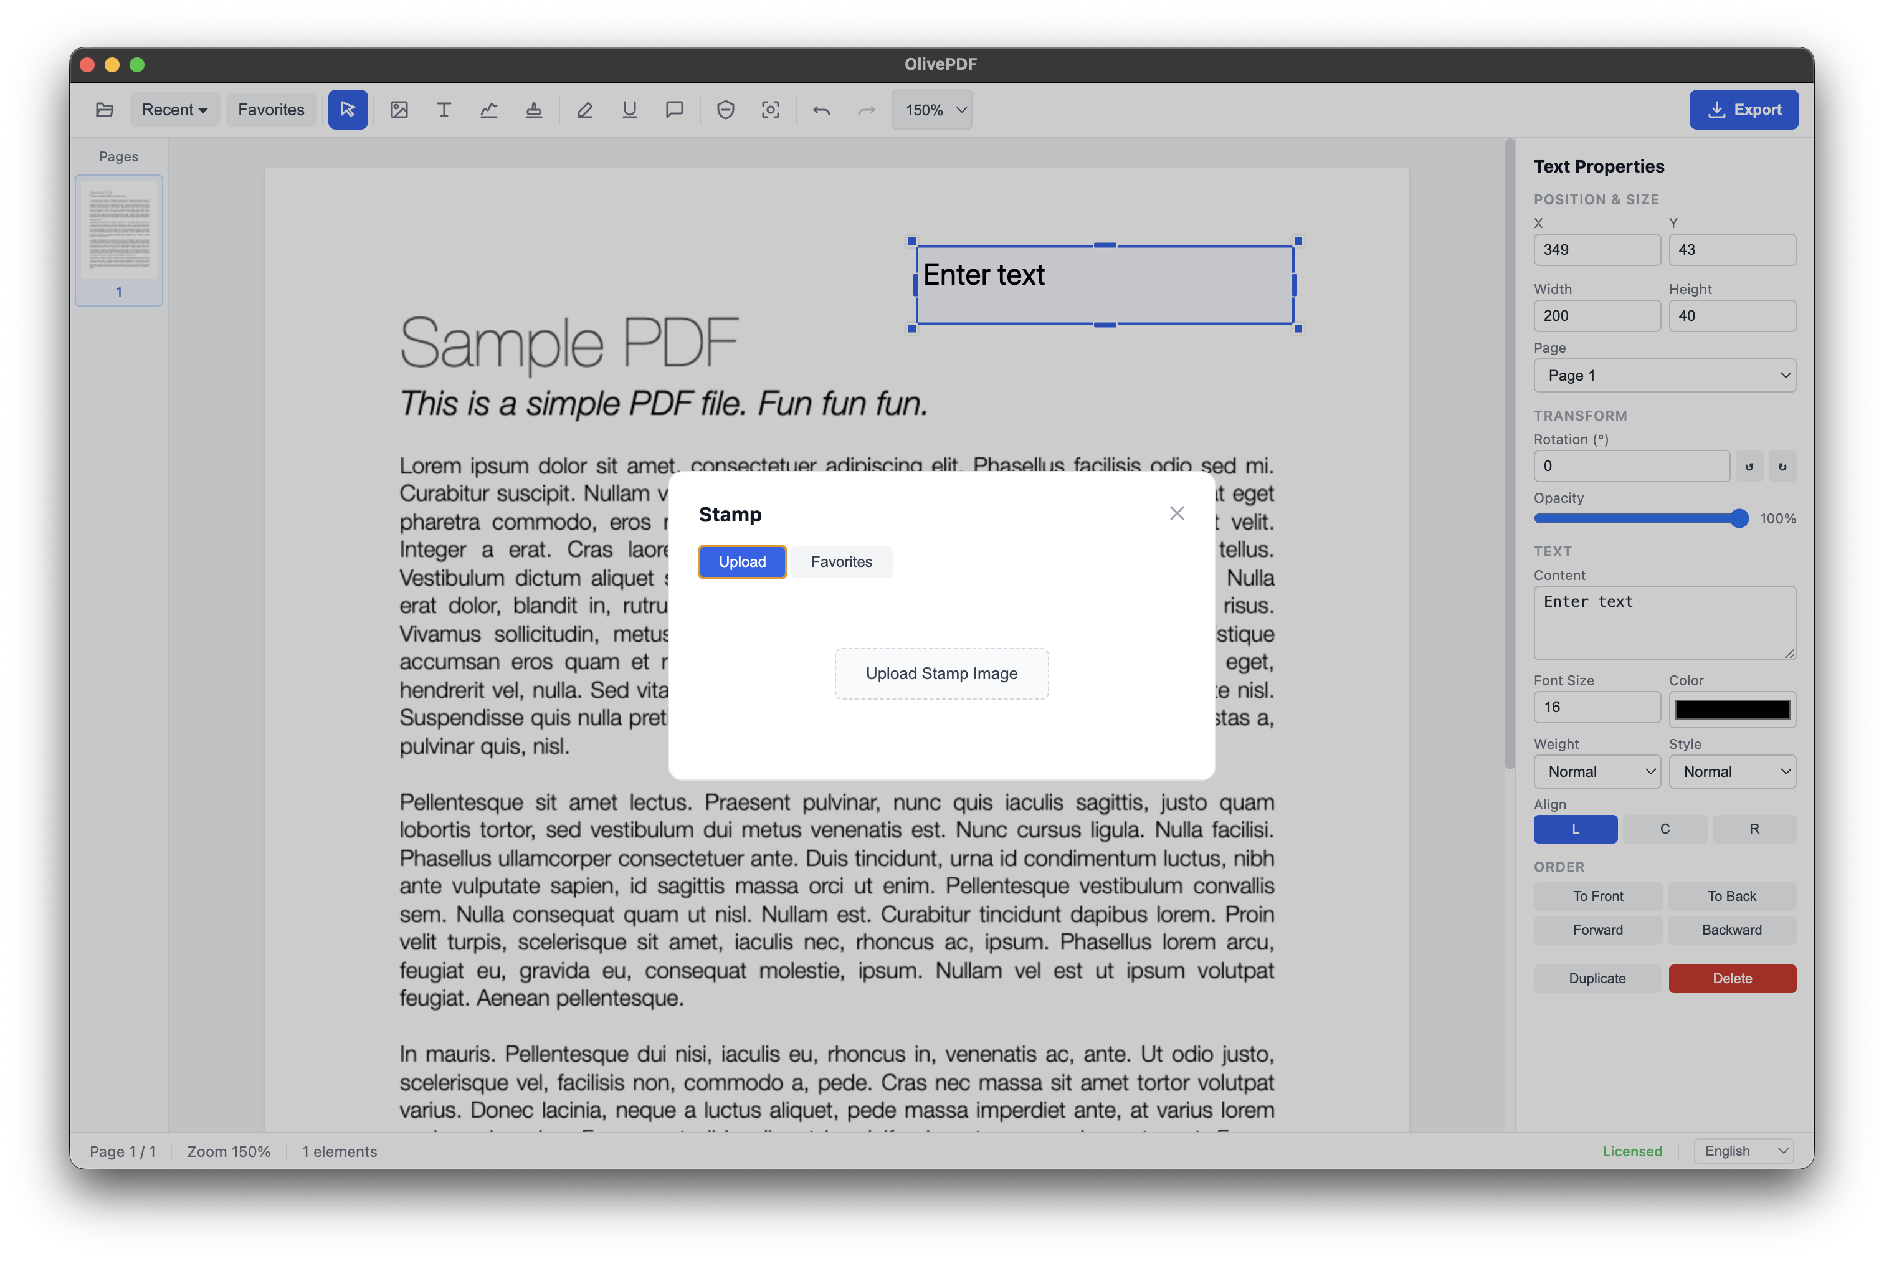
Task: Select the Text insertion tool
Action: [443, 110]
